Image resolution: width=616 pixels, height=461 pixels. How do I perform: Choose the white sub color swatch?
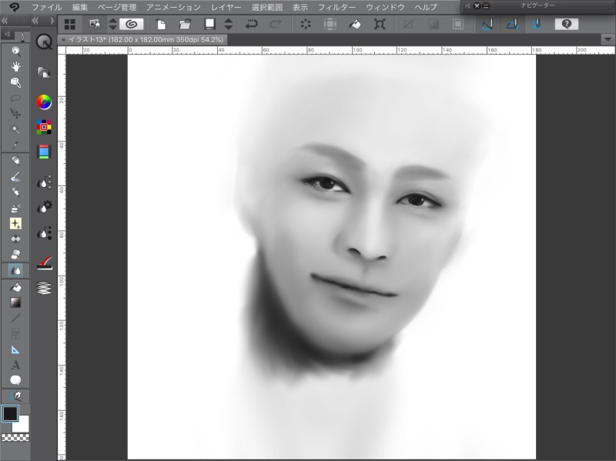22,426
